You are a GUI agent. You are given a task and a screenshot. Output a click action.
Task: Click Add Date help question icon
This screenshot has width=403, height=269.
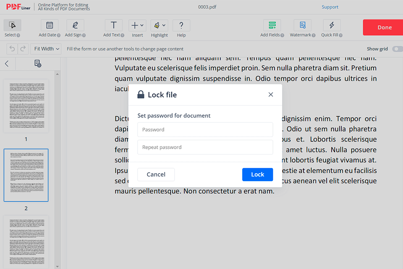pos(59,35)
